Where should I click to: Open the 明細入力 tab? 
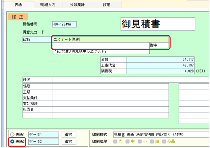[48, 5]
